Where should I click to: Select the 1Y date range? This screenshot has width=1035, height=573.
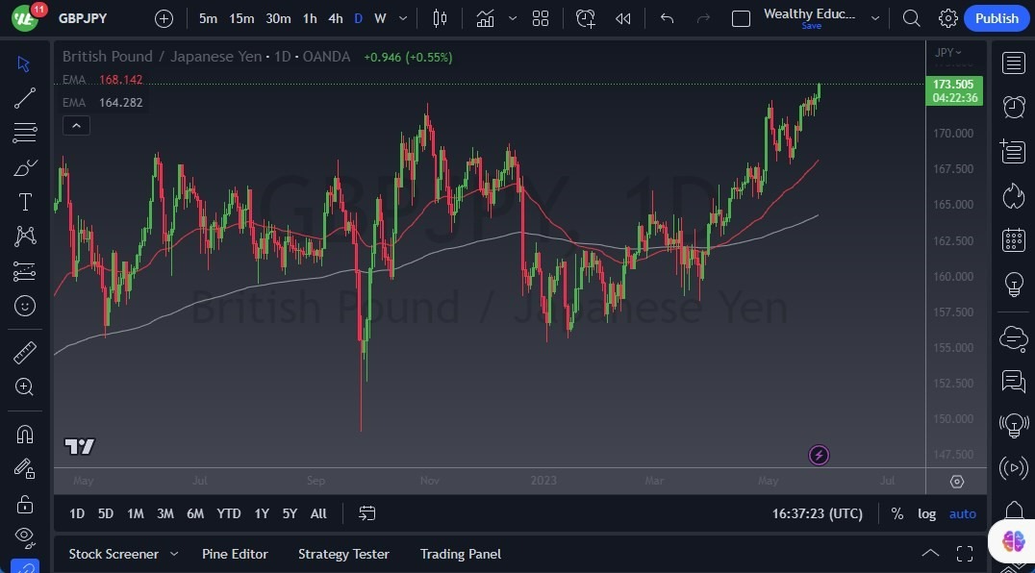pos(261,513)
